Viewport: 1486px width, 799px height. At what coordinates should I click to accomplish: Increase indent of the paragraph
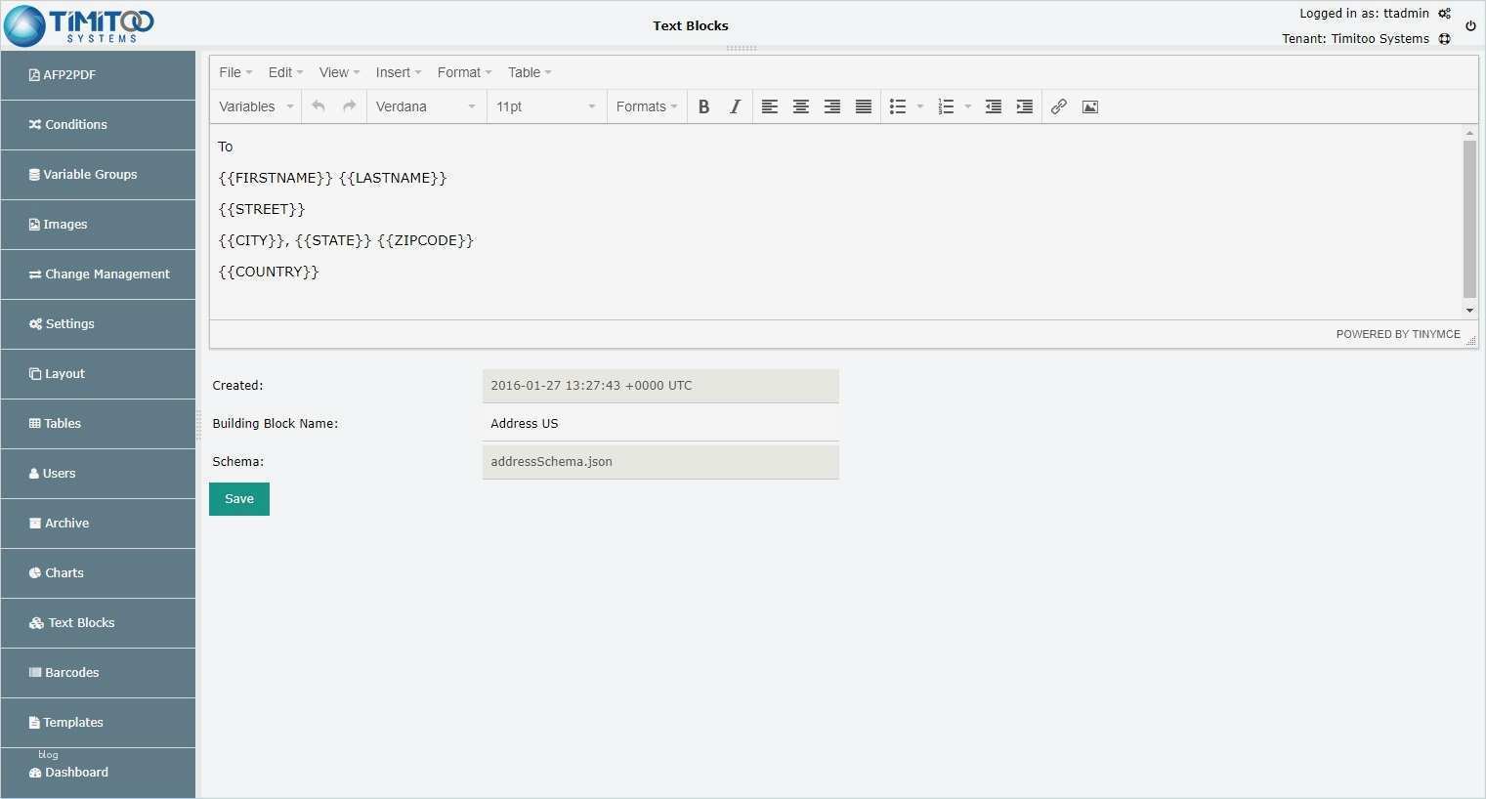coord(1025,106)
